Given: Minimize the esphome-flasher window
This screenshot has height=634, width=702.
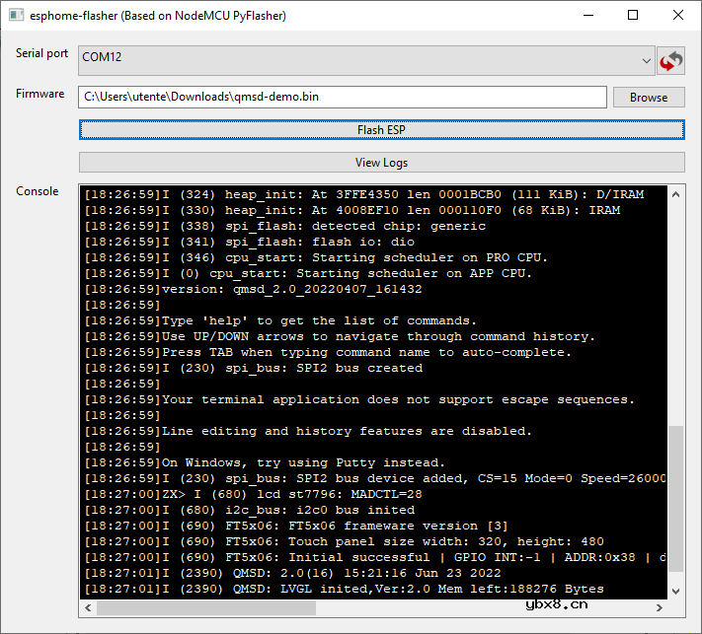Looking at the screenshot, I should click(588, 16).
